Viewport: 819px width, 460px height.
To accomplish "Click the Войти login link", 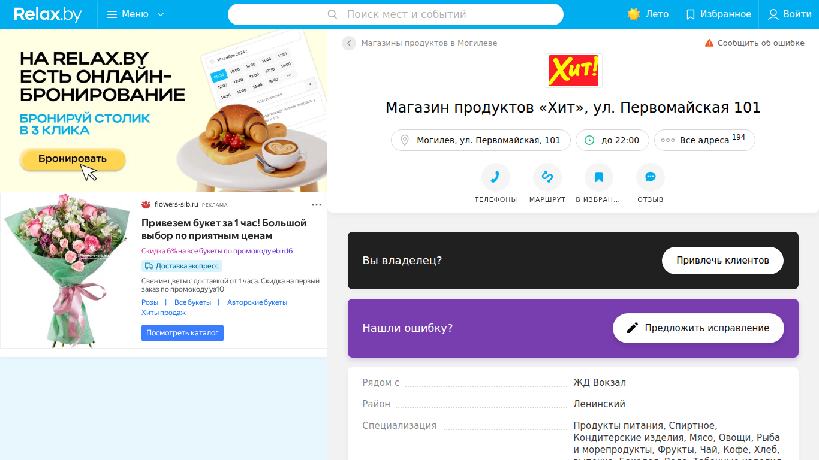I will pos(790,14).
